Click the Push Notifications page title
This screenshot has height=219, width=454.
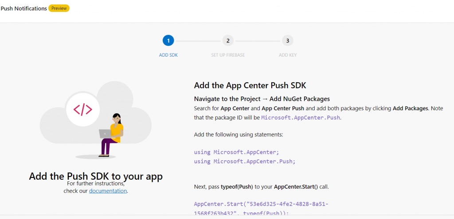tap(24, 8)
